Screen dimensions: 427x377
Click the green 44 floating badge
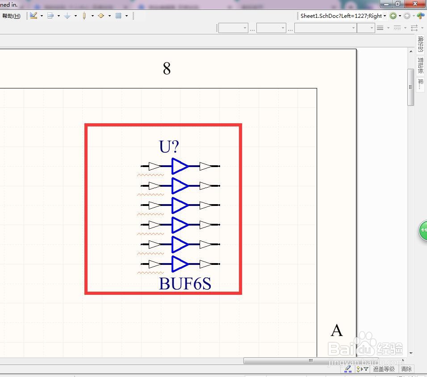423,230
